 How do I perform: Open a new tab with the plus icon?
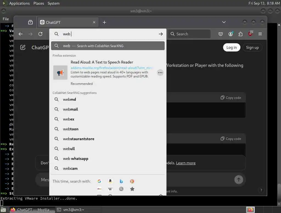pos(105,22)
